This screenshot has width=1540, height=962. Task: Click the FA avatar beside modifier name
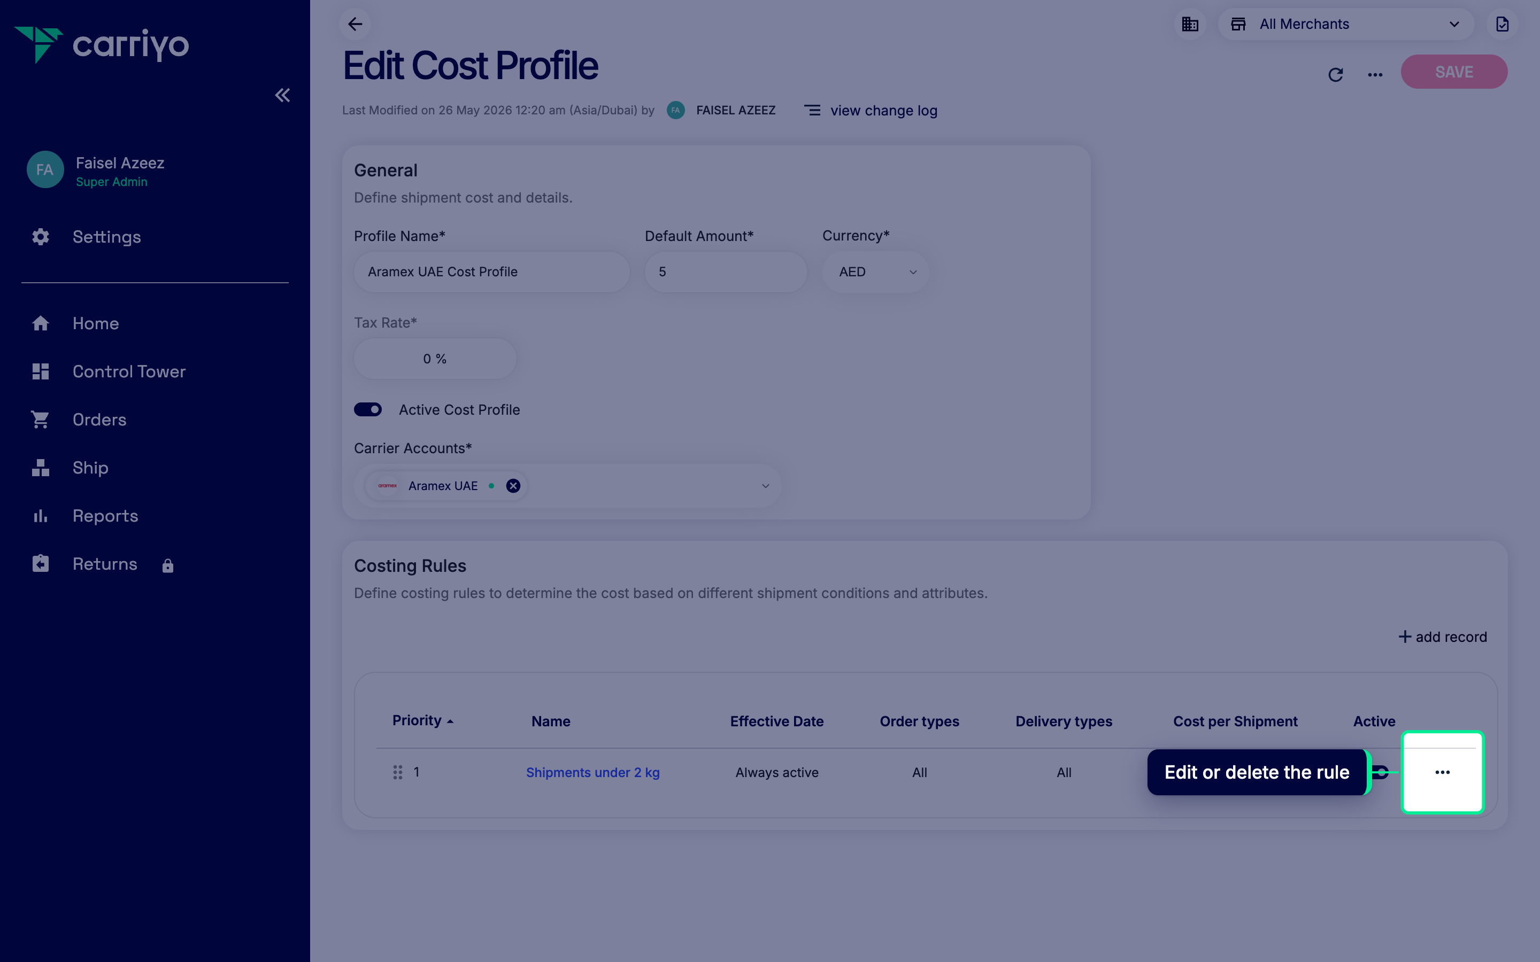[x=676, y=110]
